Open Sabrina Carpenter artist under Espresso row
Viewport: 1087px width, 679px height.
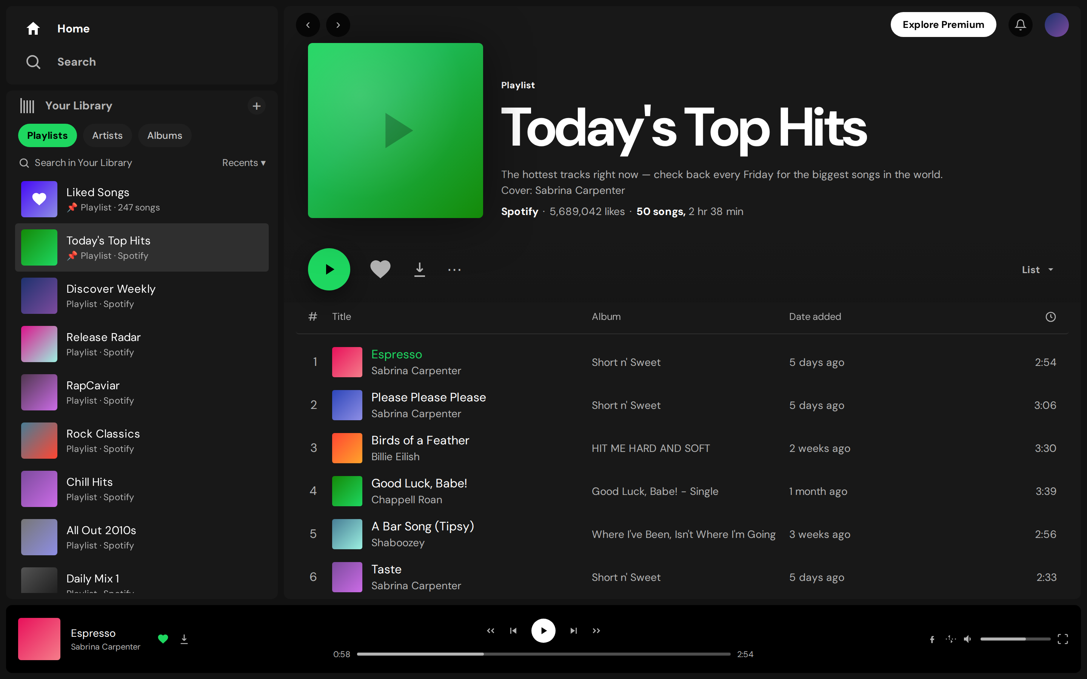[416, 370]
